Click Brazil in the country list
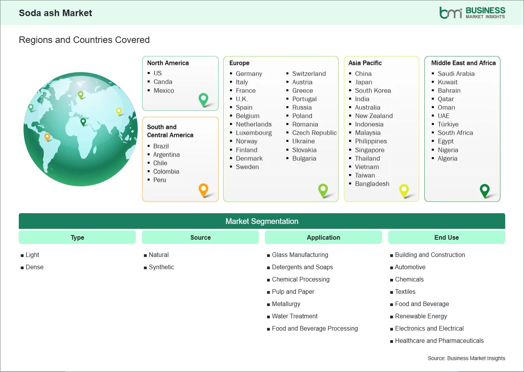This screenshot has width=524, height=372. click(x=161, y=146)
